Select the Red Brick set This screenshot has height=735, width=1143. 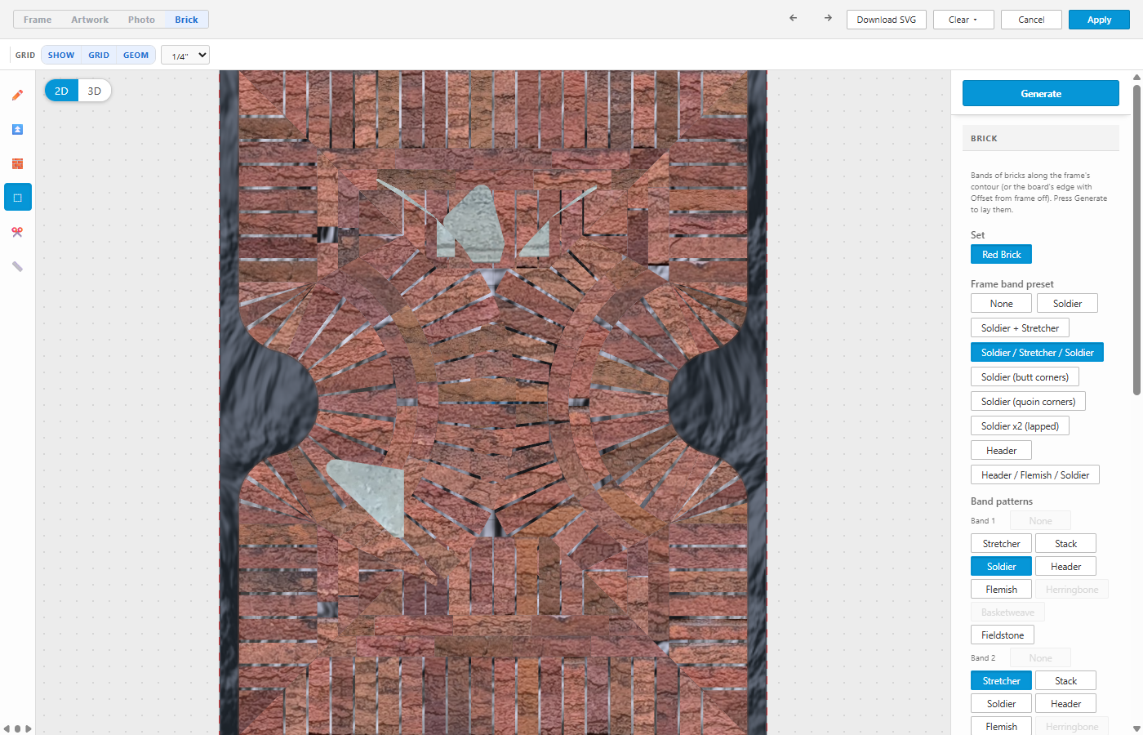1001,254
